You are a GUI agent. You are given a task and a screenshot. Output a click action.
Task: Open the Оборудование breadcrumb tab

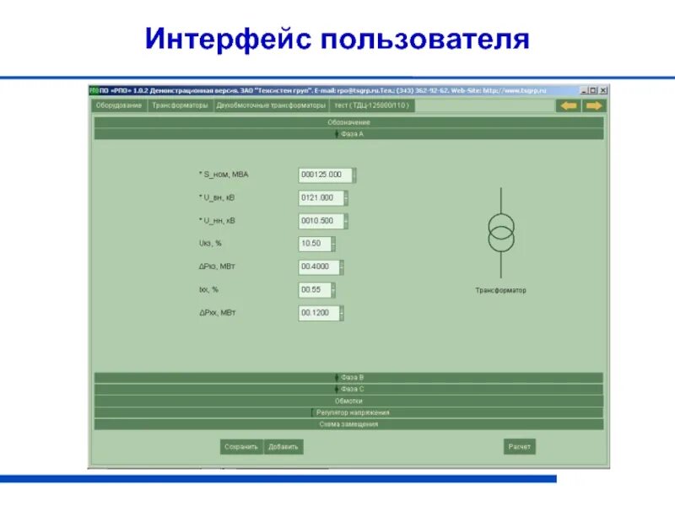tap(119, 105)
